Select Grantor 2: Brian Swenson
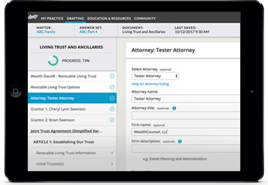268x185 pixels. click(x=72, y=120)
